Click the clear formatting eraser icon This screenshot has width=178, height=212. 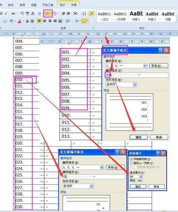tap(22, 13)
